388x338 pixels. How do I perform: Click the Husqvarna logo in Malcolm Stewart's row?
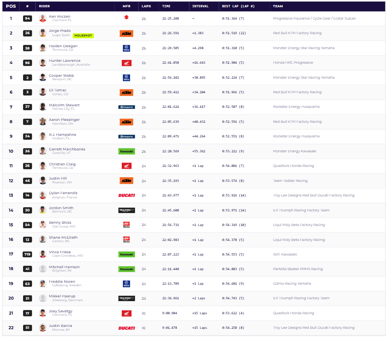click(126, 107)
